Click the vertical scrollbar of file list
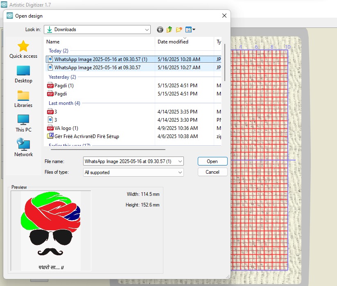337x286 pixels. tap(225, 62)
